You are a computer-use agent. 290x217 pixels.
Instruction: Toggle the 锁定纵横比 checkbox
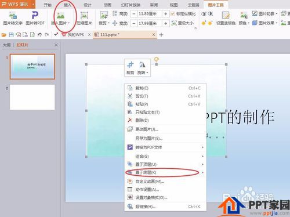point(173,14)
